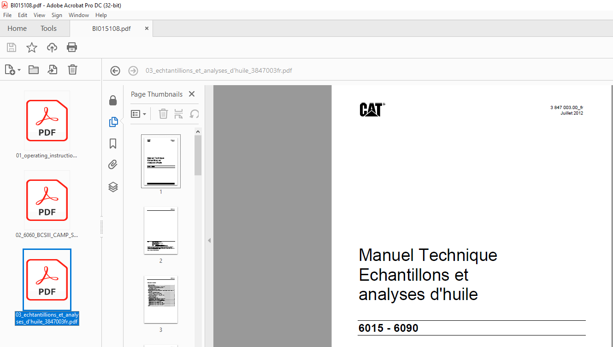613x347 pixels.
Task: Open the Layers panel
Action: coord(113,187)
